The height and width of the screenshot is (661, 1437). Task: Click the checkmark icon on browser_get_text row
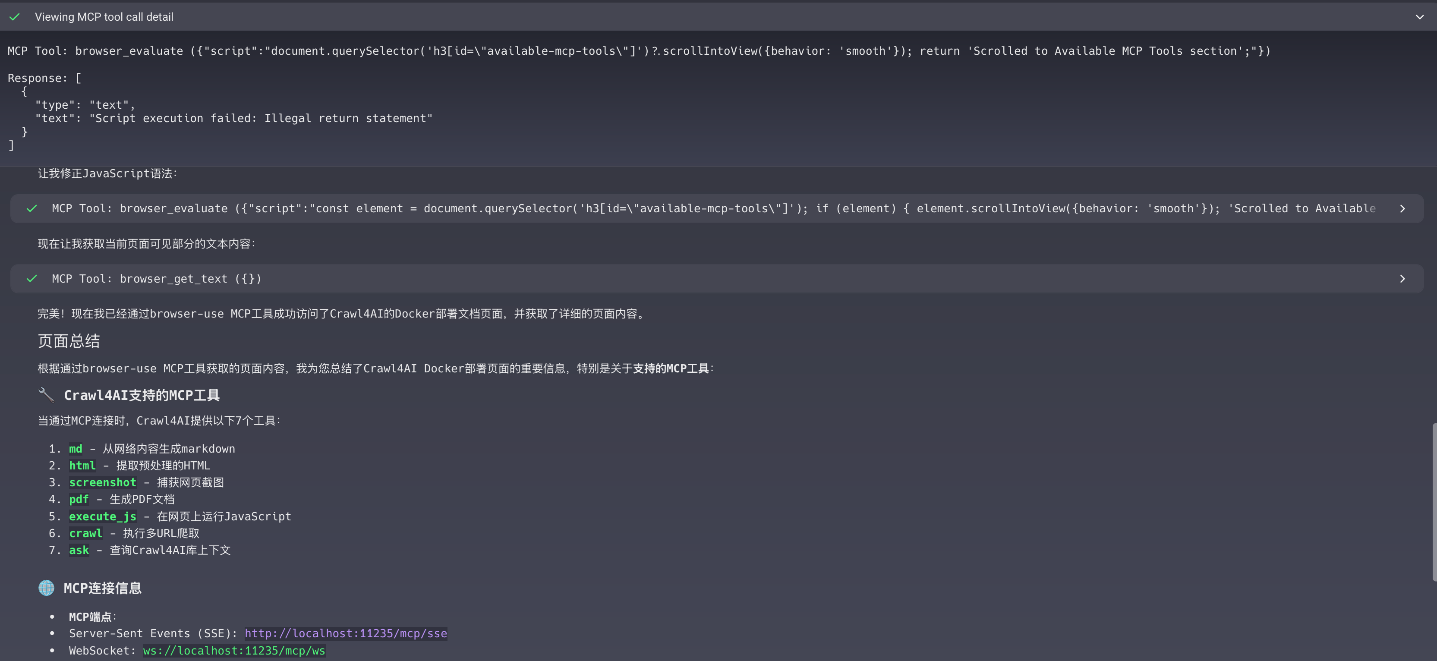[x=32, y=279]
